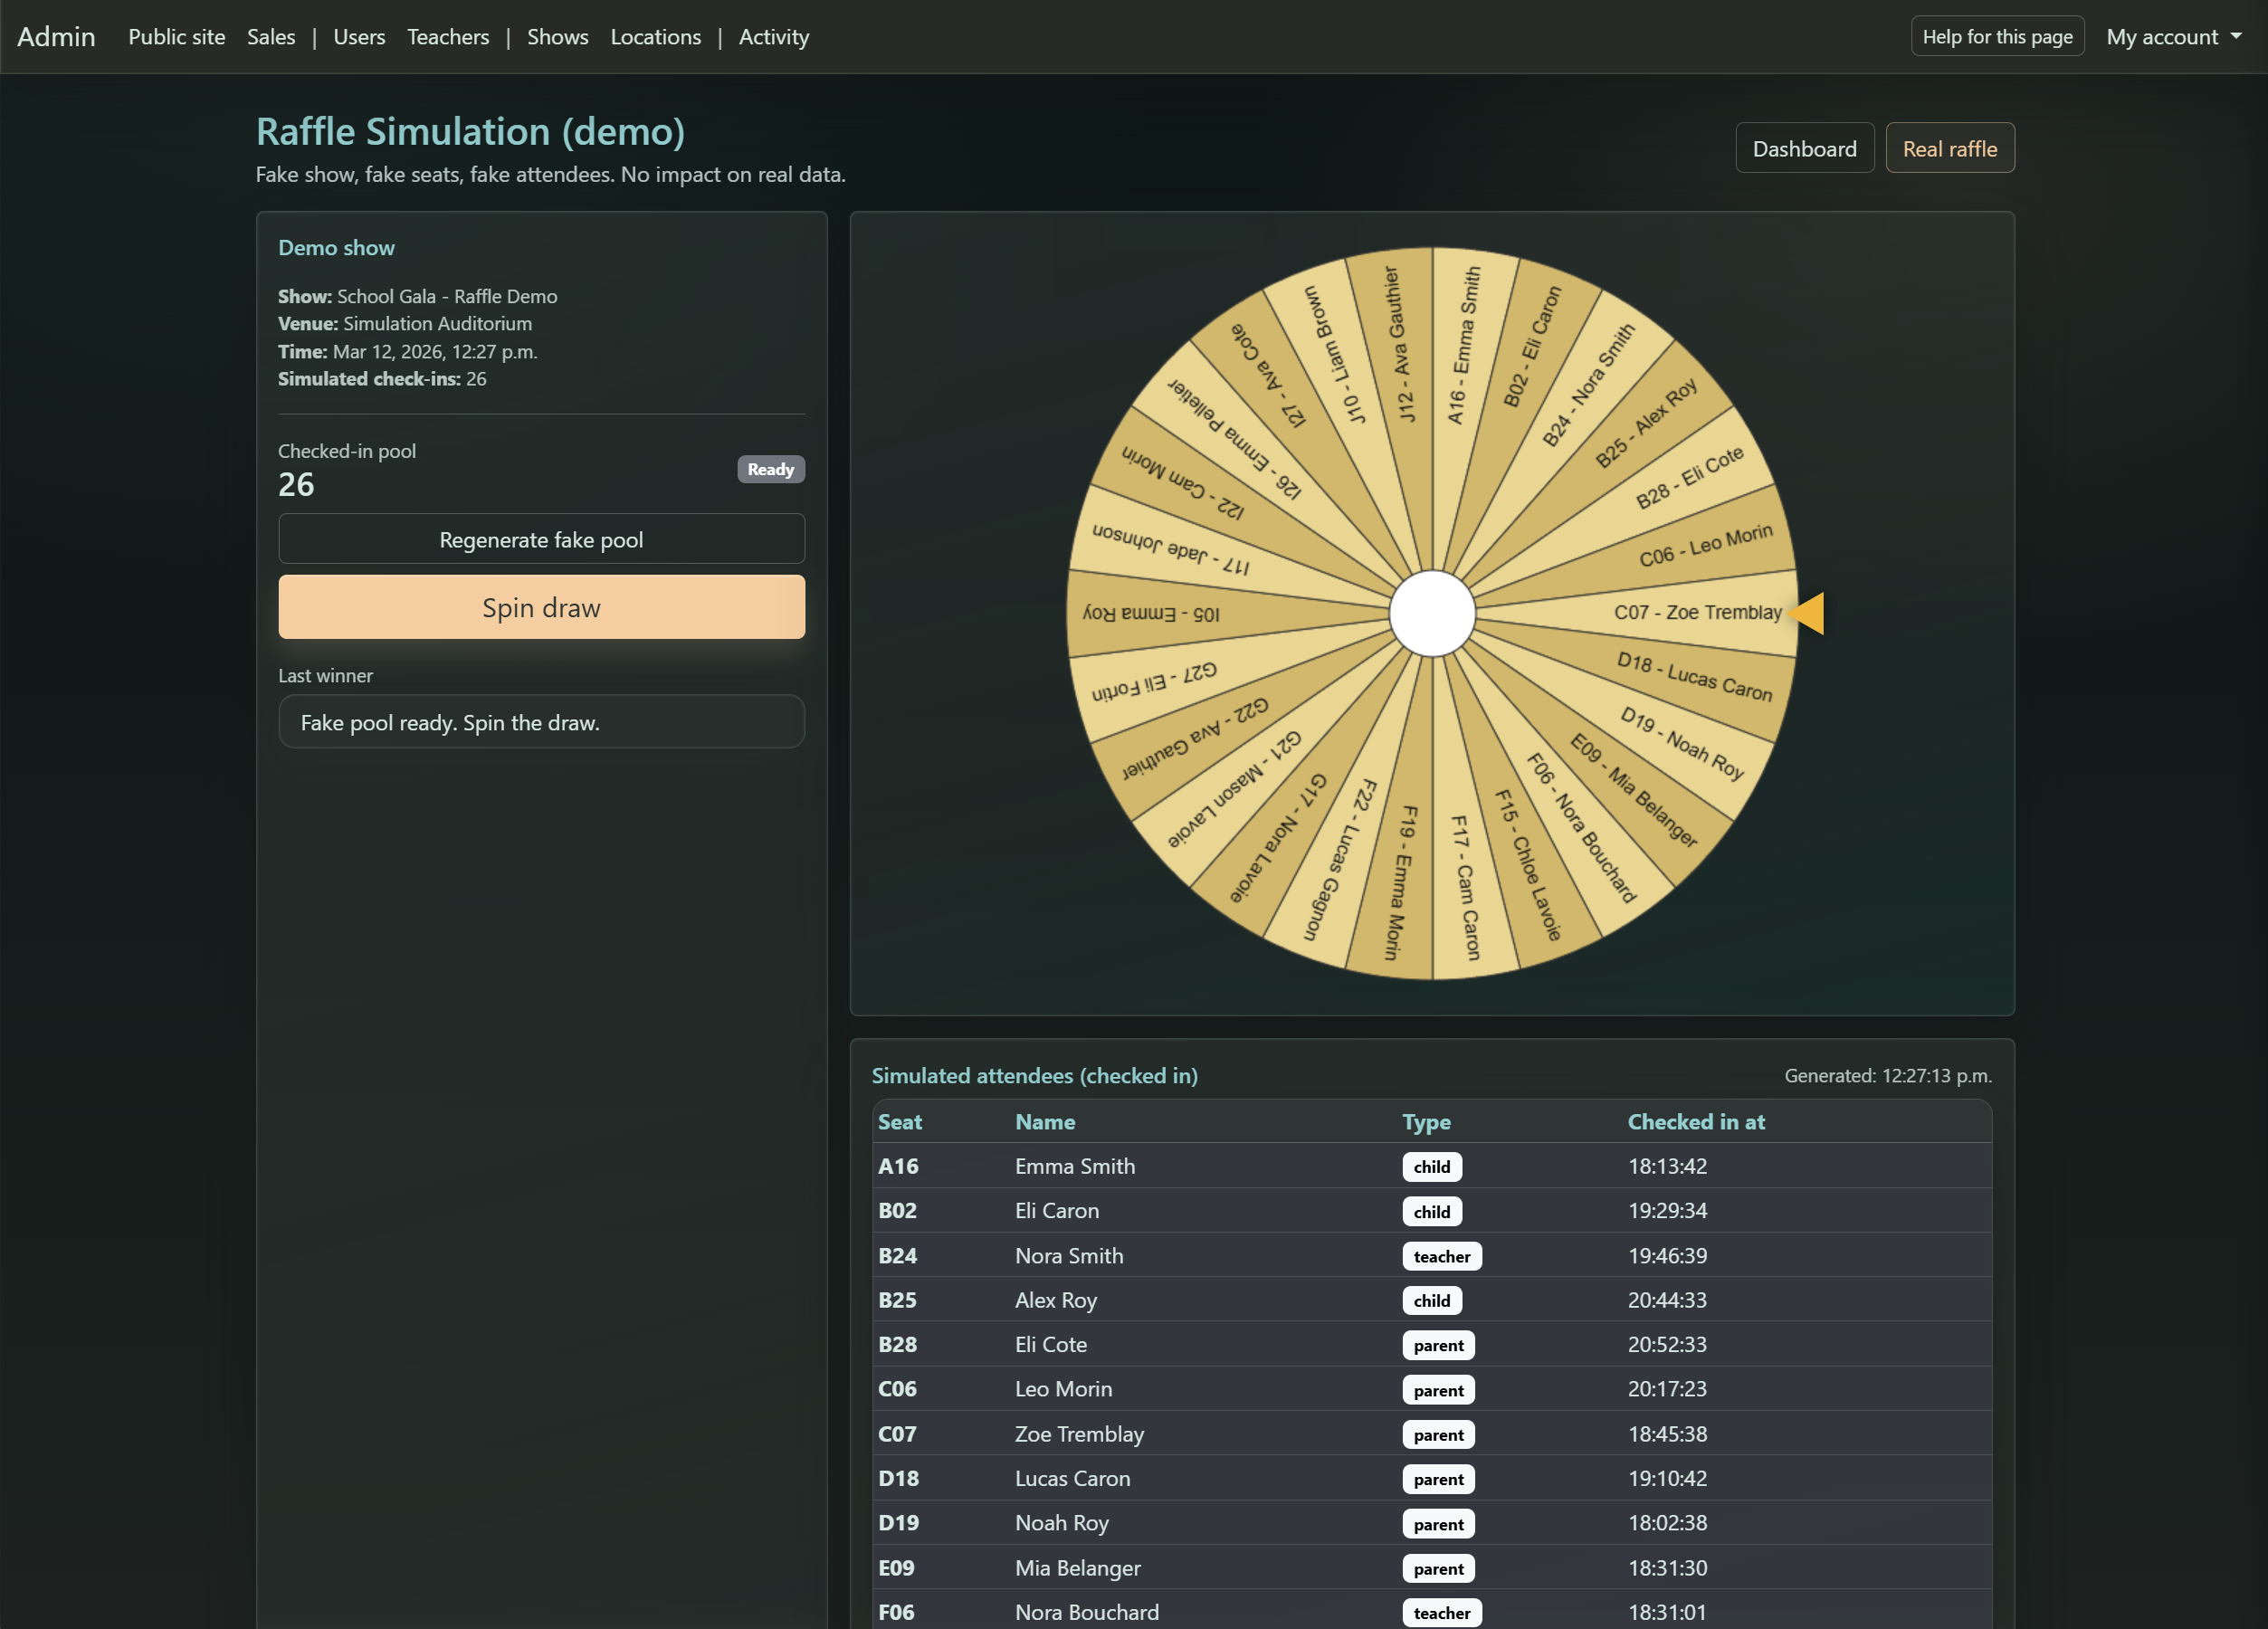Click the wheel's white center hub
Viewport: 2268px width, 1629px height.
tap(1432, 614)
